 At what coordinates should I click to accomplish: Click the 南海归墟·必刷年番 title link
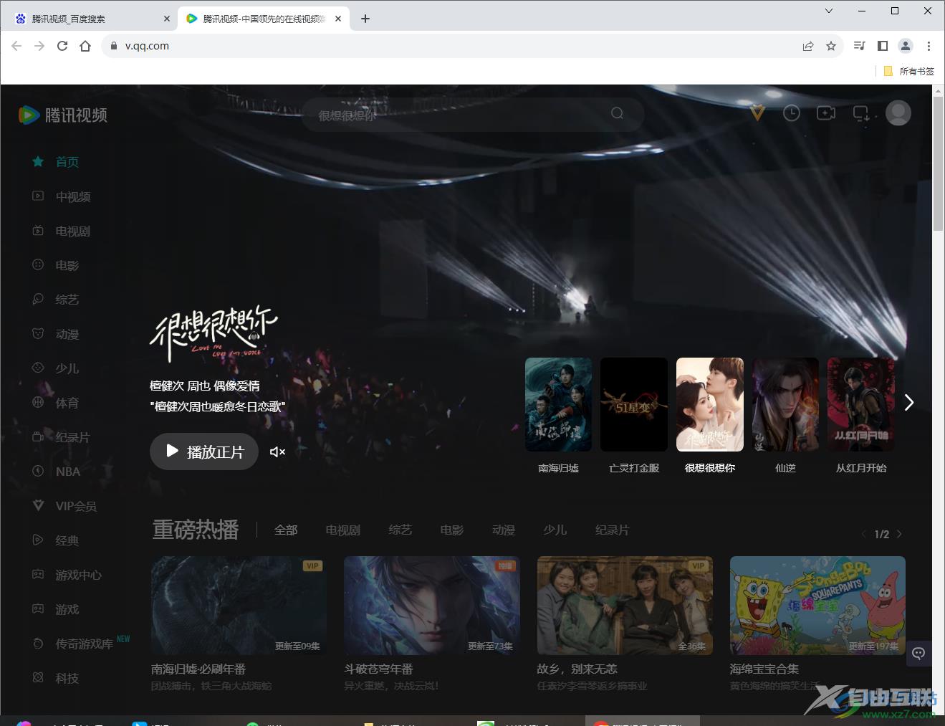click(x=198, y=669)
